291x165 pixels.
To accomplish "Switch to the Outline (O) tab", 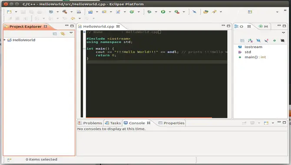I will [241, 26].
